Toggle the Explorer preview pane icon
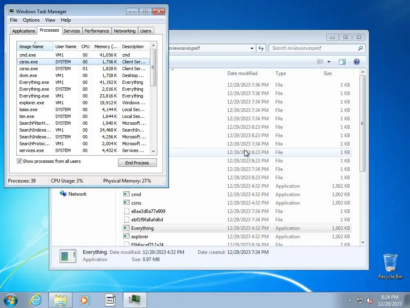Viewport: 410px width, 308px height. (x=342, y=61)
